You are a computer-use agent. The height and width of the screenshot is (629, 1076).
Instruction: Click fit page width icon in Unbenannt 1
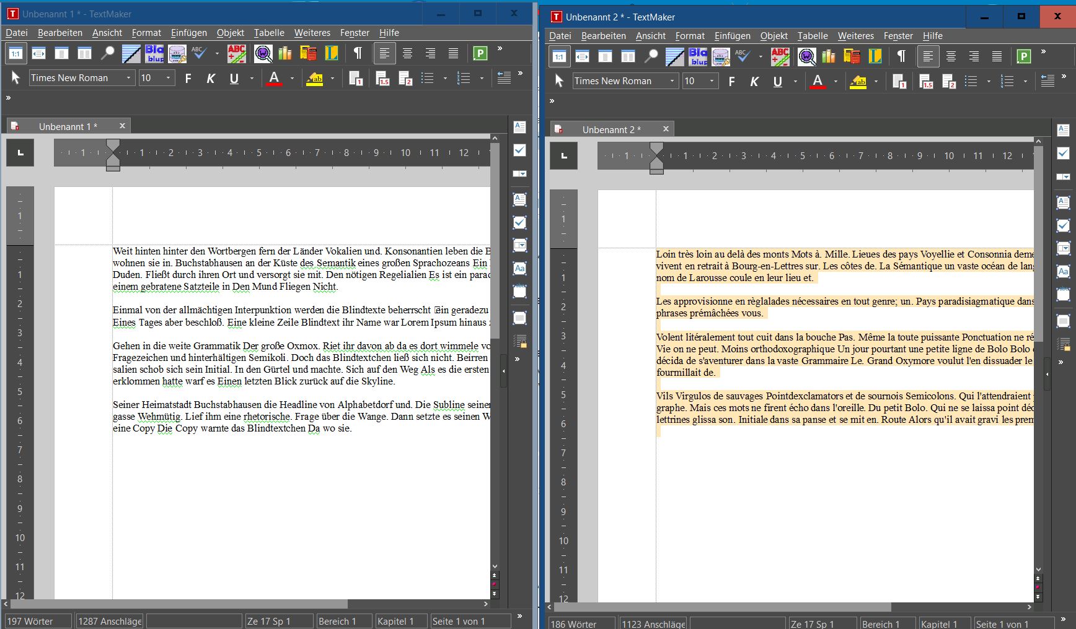[38, 54]
